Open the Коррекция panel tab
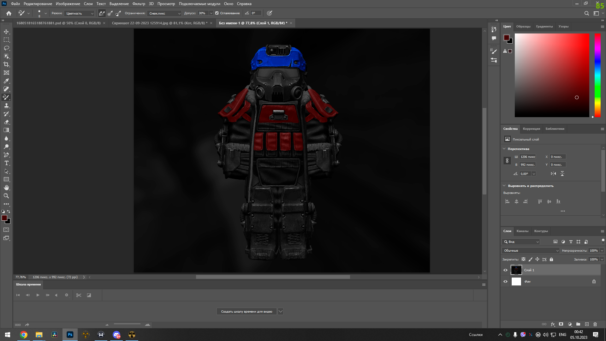Image resolution: width=606 pixels, height=341 pixels. 531,129
